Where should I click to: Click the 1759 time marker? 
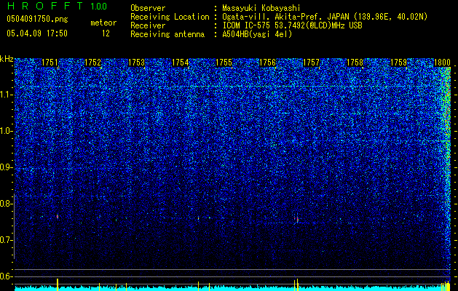[x=399, y=63]
